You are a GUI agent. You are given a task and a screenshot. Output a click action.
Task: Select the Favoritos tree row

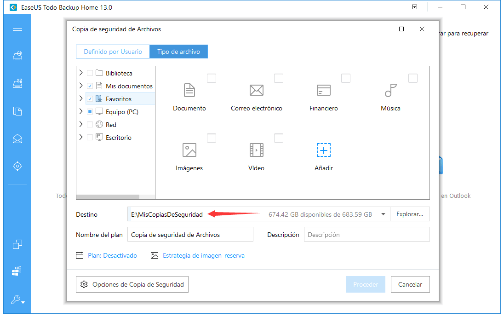pos(120,99)
